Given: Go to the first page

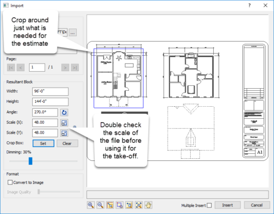Looking at the screenshot, I should 11,68.
